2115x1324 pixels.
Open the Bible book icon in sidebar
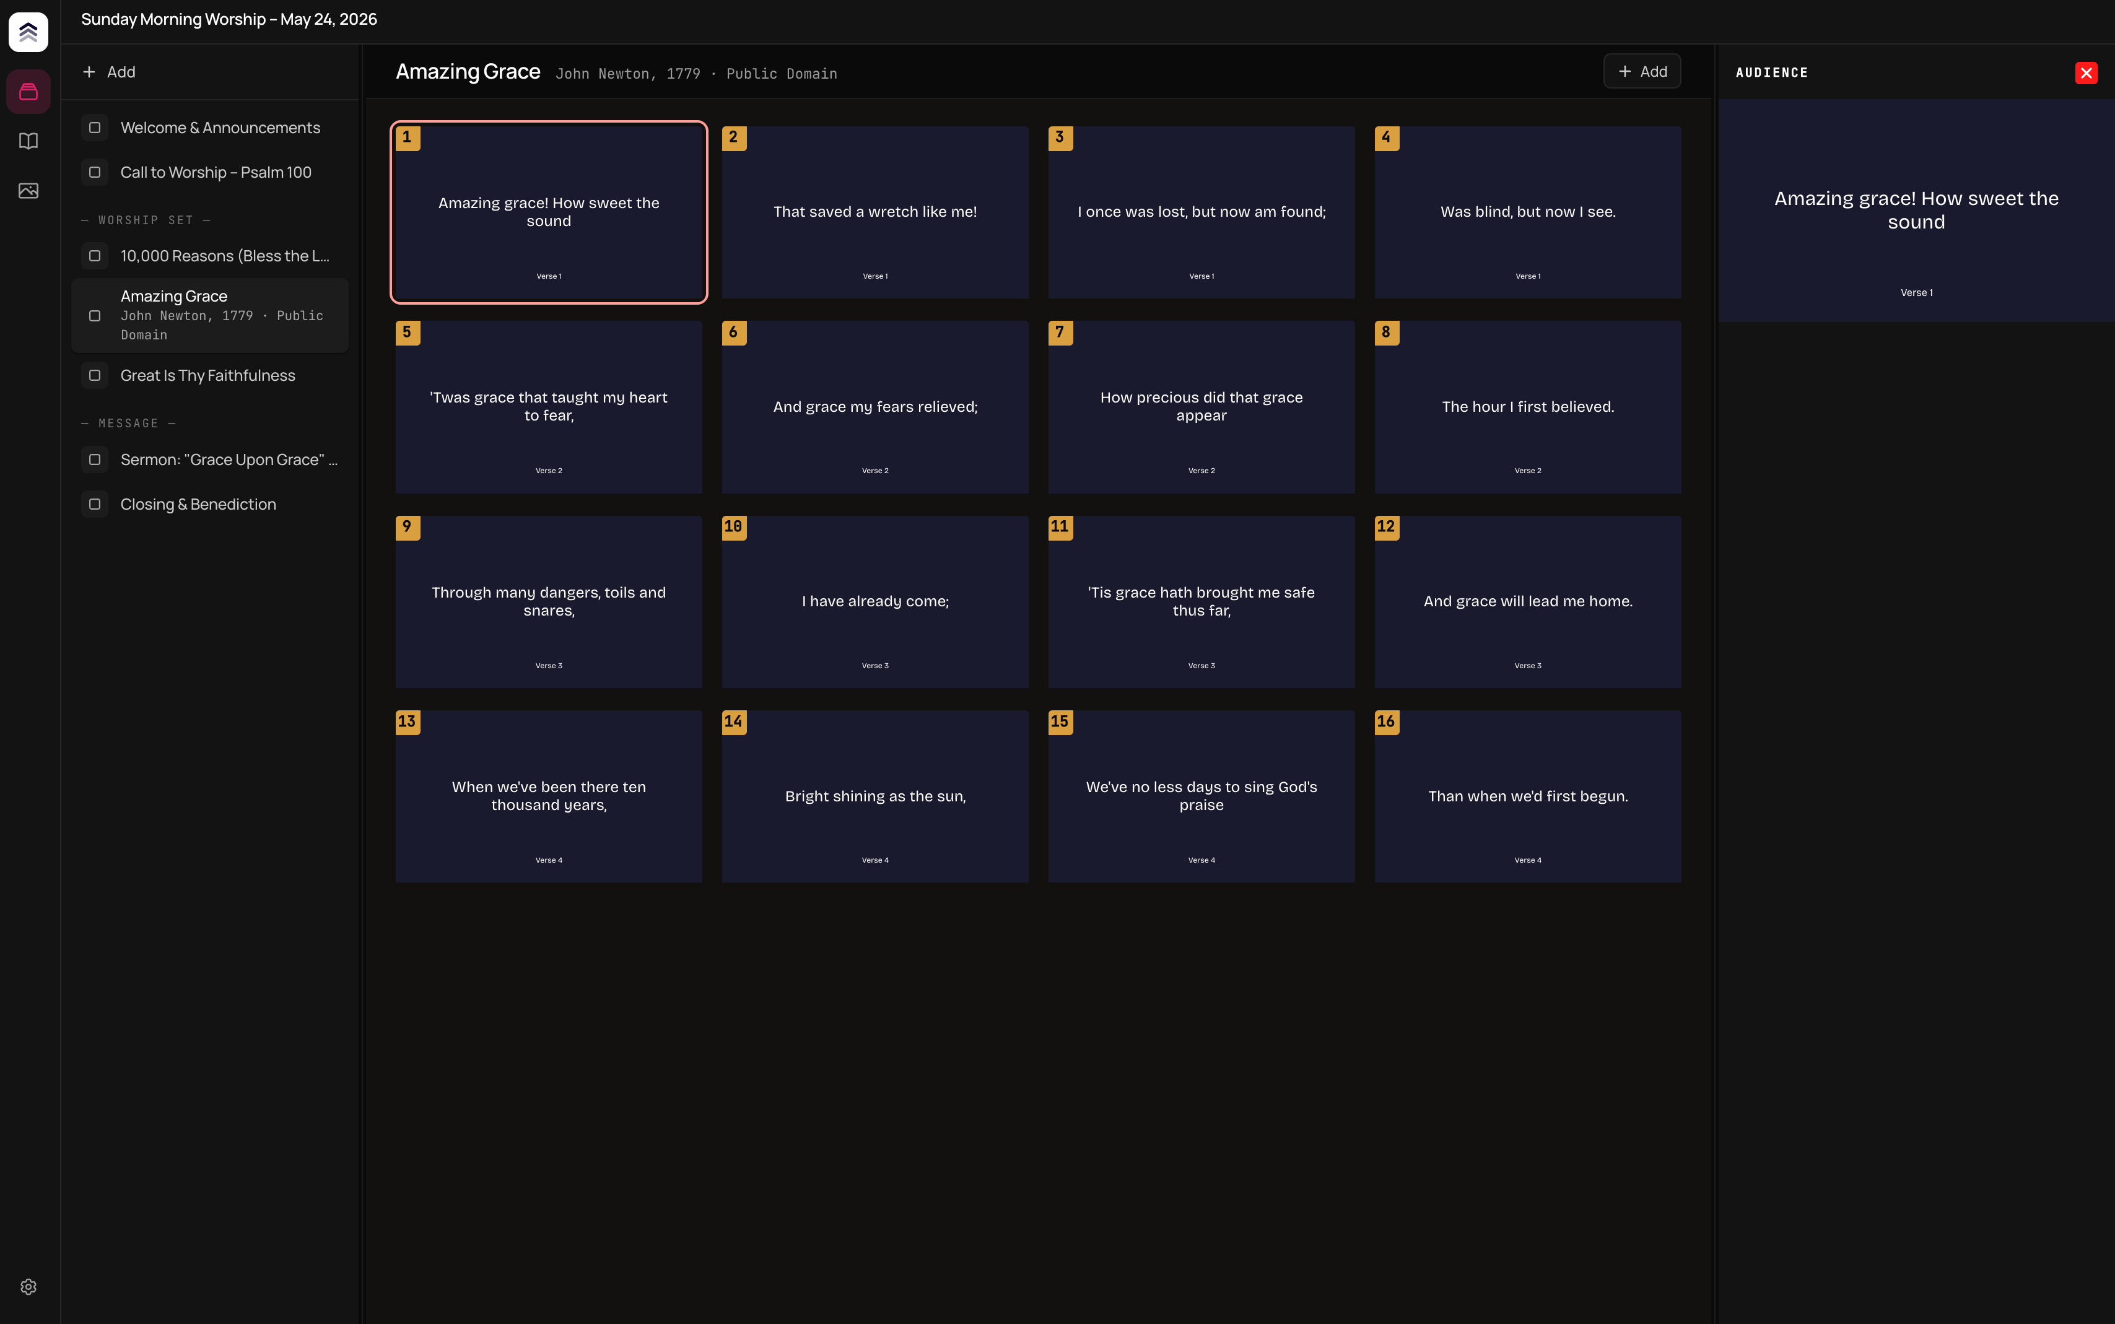[28, 141]
